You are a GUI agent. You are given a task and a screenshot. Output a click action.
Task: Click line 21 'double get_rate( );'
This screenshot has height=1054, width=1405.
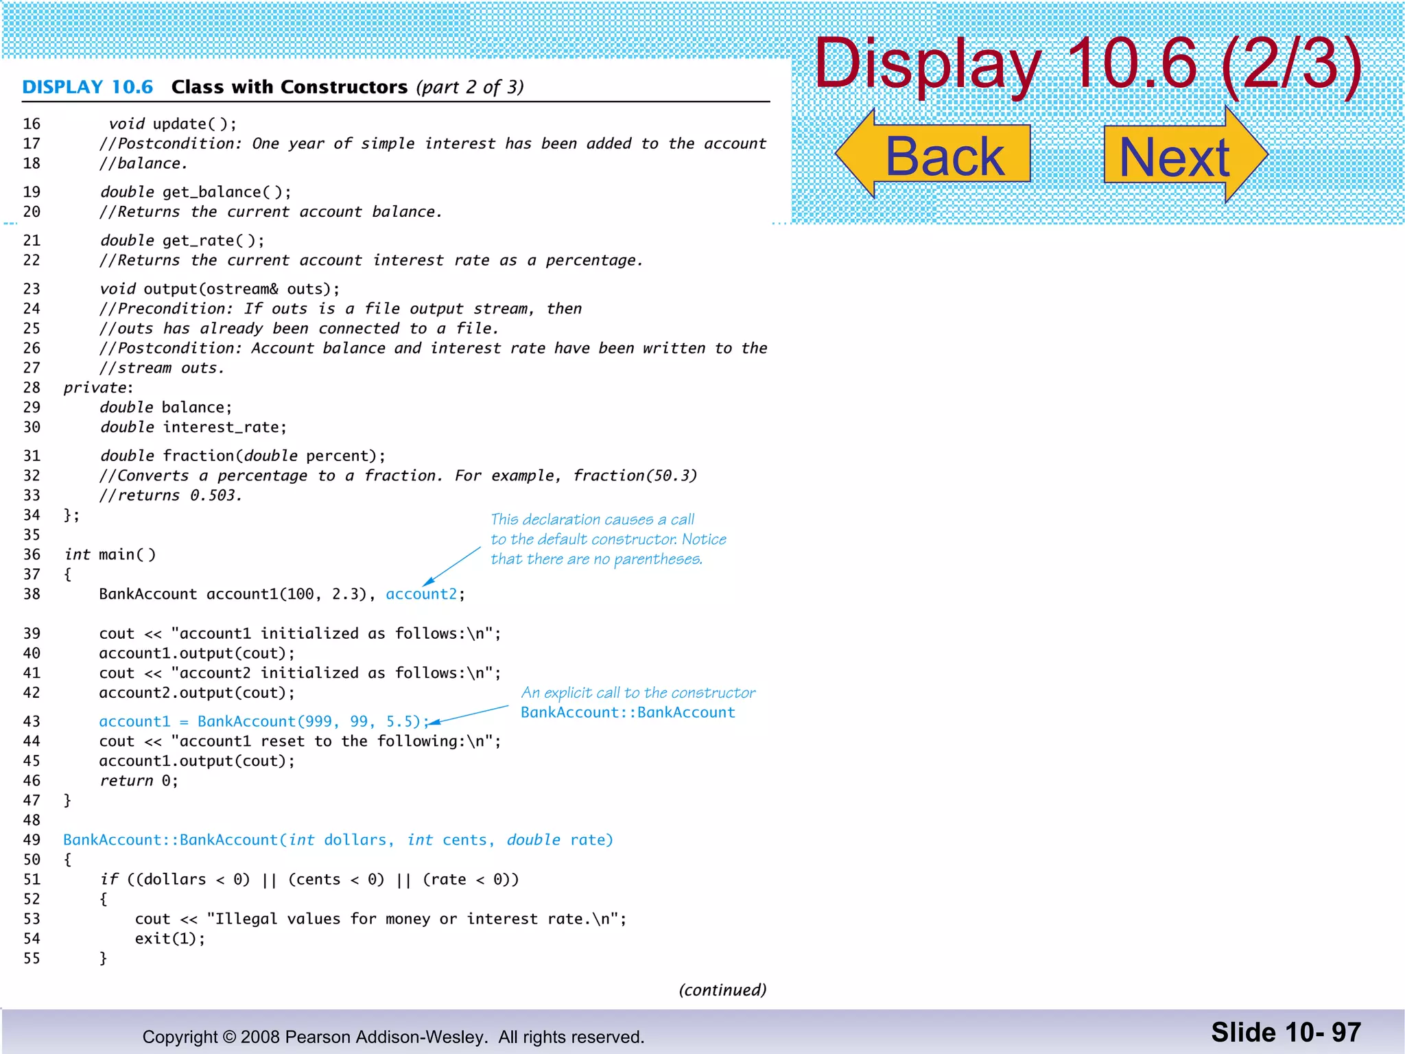182,241
